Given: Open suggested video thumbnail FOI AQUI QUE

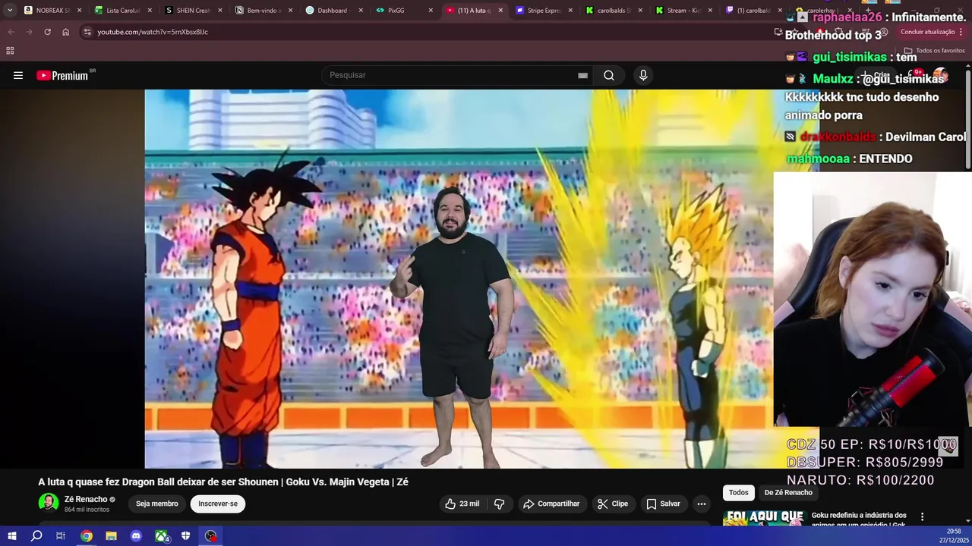Looking at the screenshot, I should pyautogui.click(x=764, y=518).
